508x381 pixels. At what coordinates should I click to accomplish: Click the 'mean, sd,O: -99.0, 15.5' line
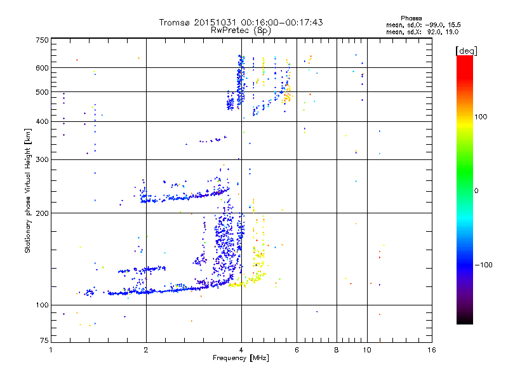pos(424,25)
